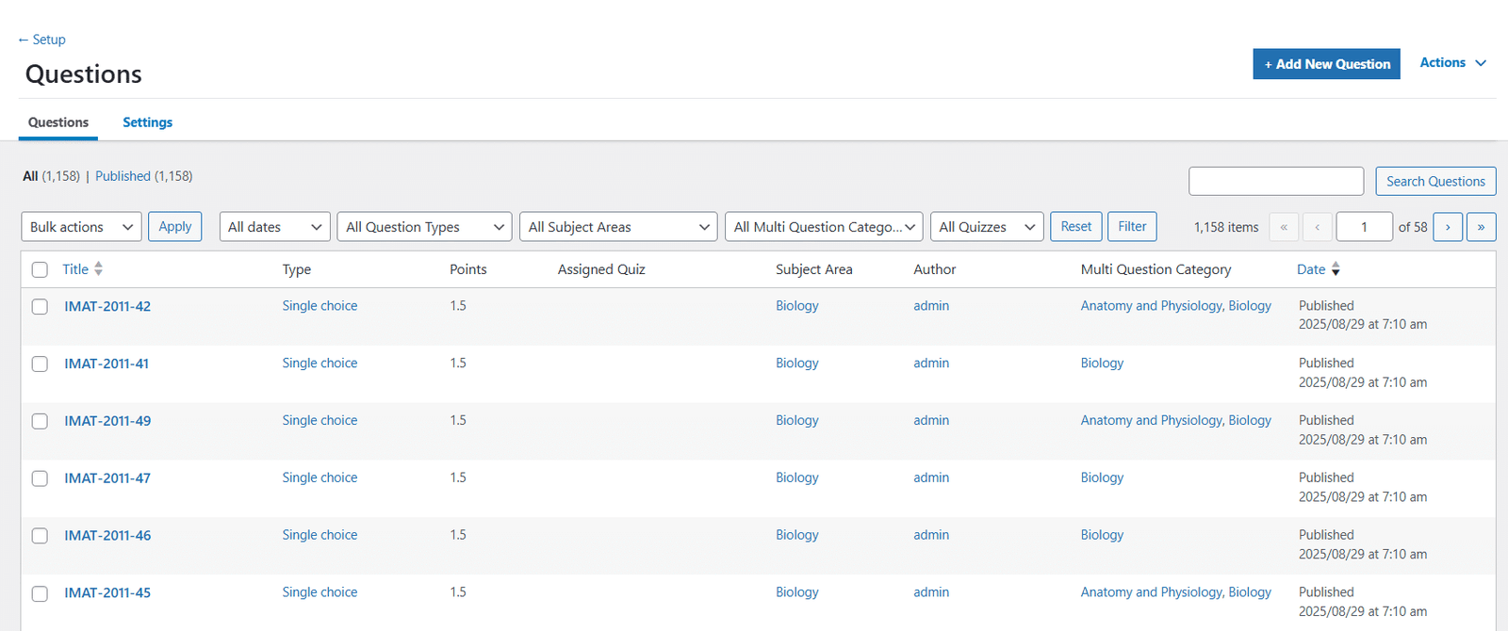
Task: Sort list by Date sort arrow
Action: tap(1336, 269)
